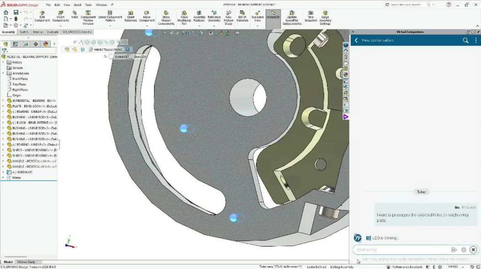481x269 pixels.
Task: Open Reference Geometry tool
Action: pos(214,17)
